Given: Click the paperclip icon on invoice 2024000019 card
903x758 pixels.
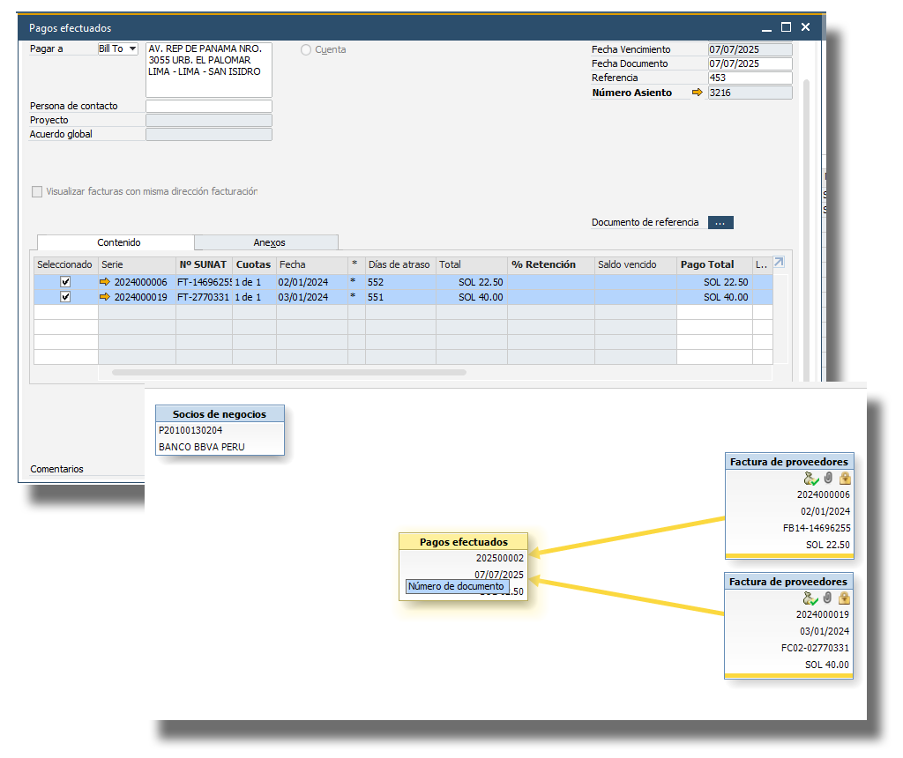Looking at the screenshot, I should [x=827, y=598].
